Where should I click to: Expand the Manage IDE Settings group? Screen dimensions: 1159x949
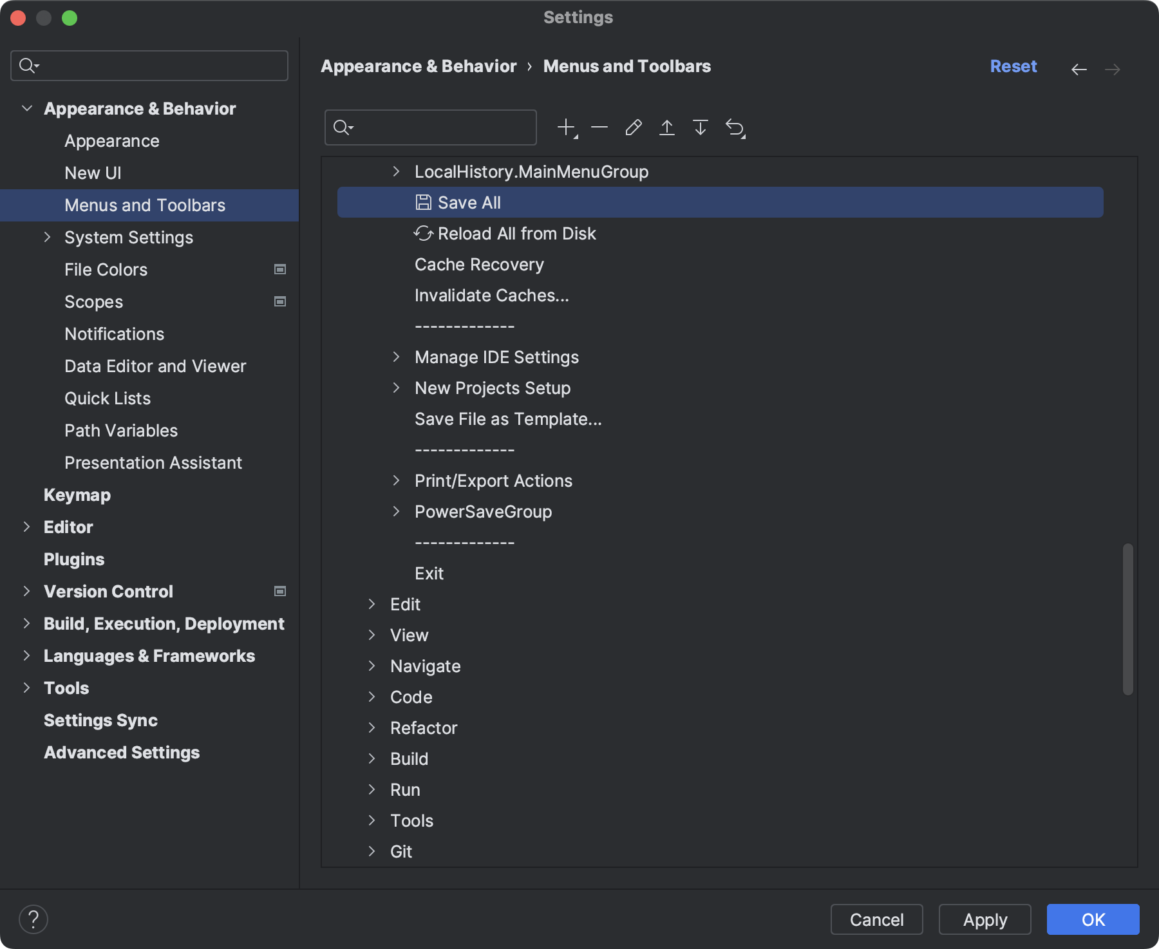pyautogui.click(x=397, y=357)
